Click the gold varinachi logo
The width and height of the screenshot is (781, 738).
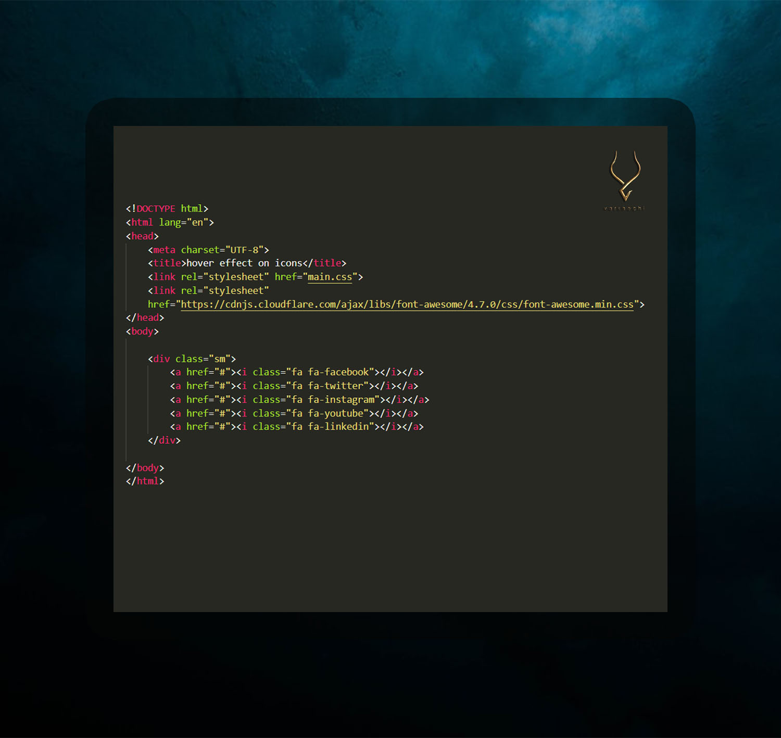tap(624, 174)
